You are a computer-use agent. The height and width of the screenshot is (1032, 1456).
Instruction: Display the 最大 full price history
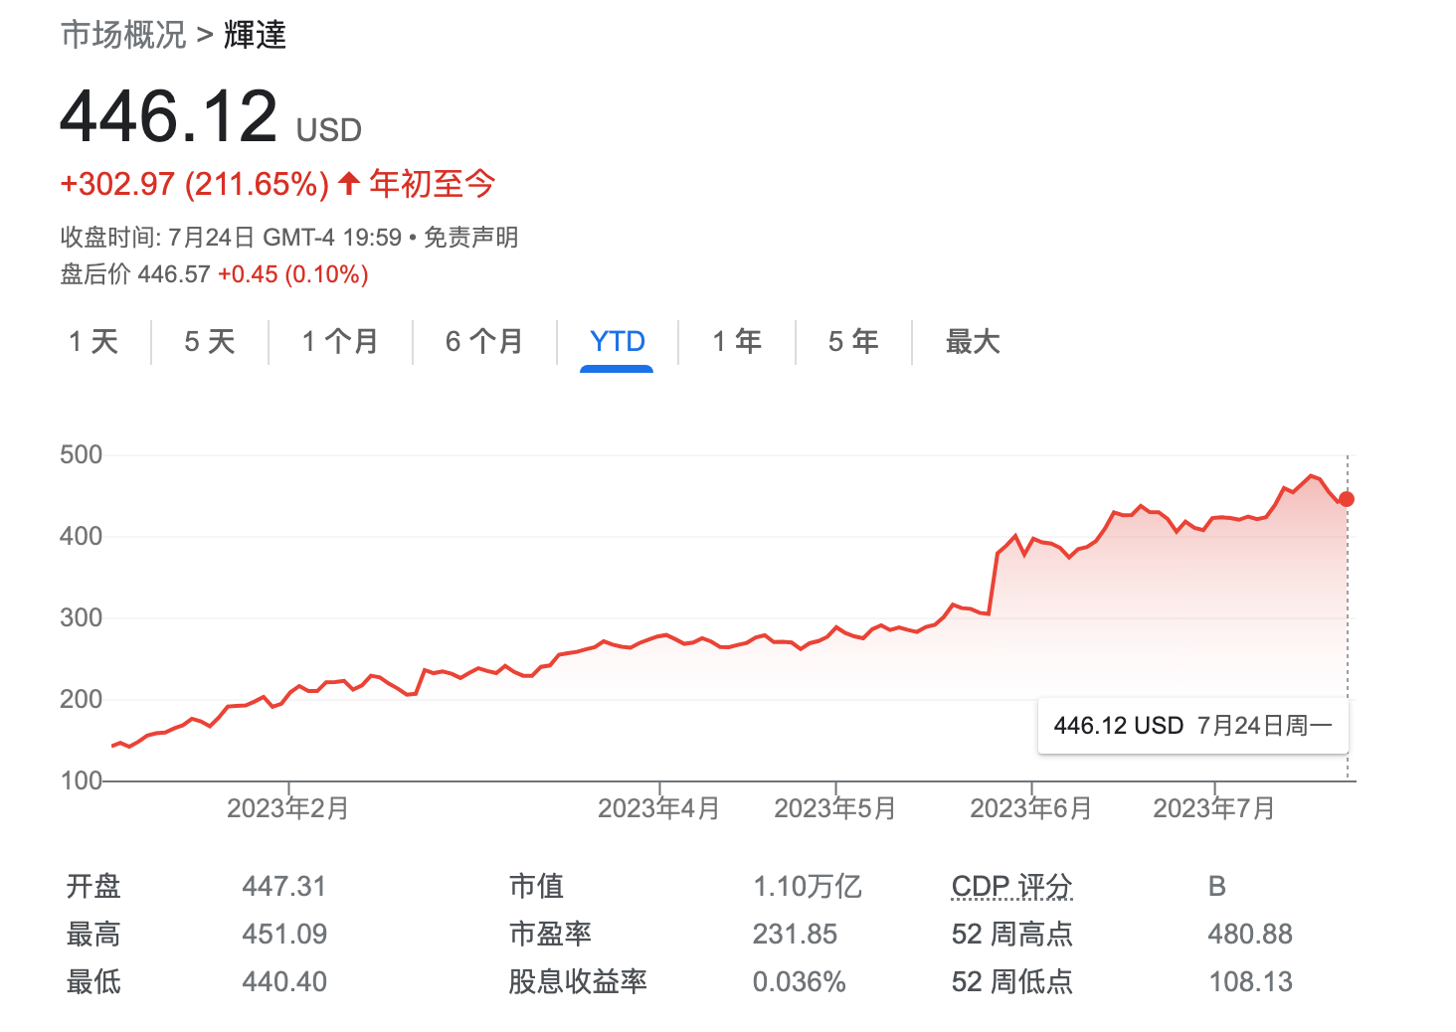[x=972, y=341]
